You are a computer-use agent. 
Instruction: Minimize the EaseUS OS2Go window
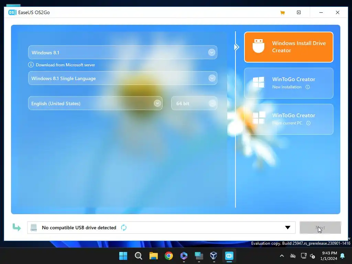click(321, 12)
